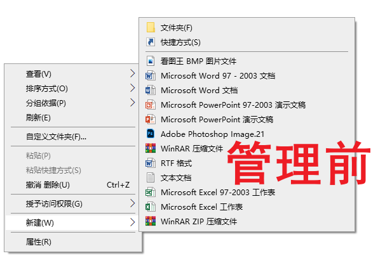Image resolution: width=378 pixels, height=275 pixels.
Task: Expand the 授予访问权限(G) submenu arrow
Action: tap(132, 203)
